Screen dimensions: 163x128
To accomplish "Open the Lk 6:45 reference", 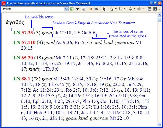I will tap(56, 84).
